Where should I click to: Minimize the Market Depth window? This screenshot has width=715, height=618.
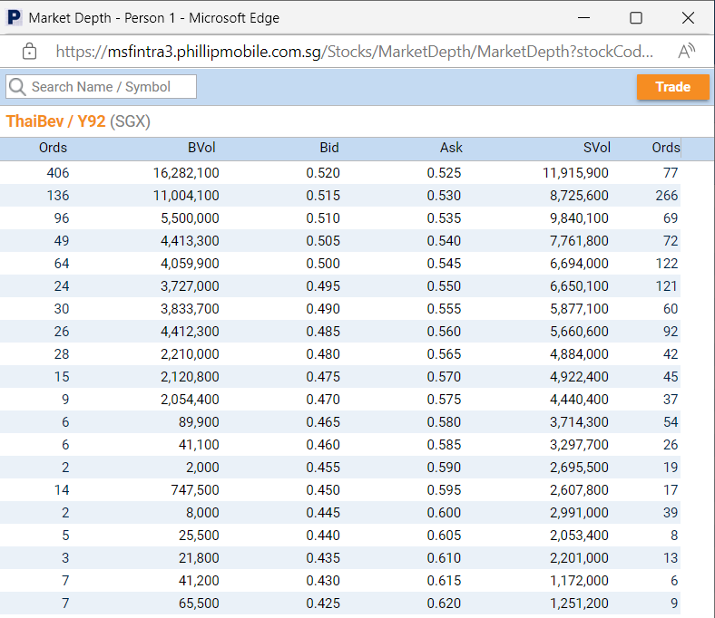pos(583,18)
